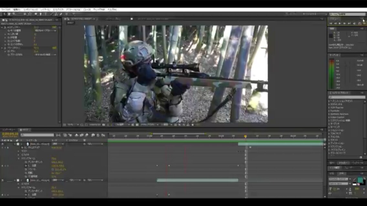Click the current time indicator marker

(245, 136)
